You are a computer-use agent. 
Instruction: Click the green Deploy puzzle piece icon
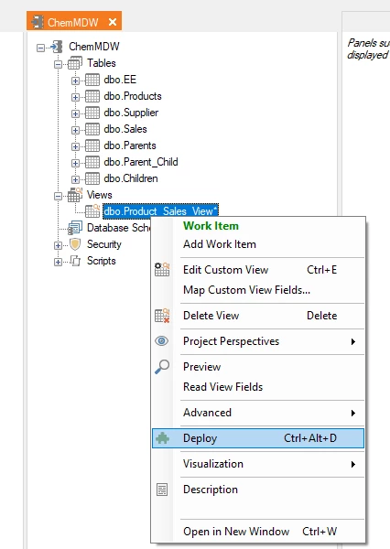[x=162, y=438]
